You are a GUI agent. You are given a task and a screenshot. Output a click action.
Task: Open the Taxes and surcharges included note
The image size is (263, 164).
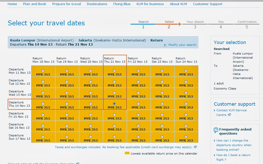click(x=124, y=147)
